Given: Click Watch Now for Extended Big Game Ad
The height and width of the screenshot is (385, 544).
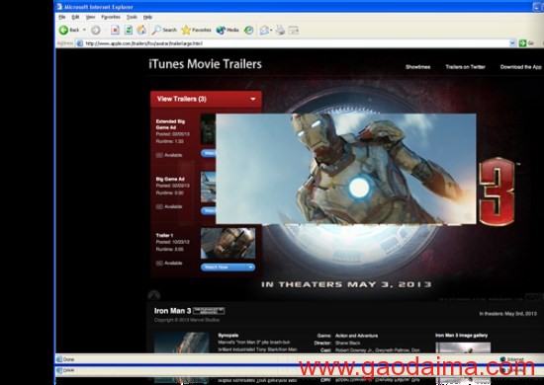Looking at the screenshot, I should (x=209, y=153).
